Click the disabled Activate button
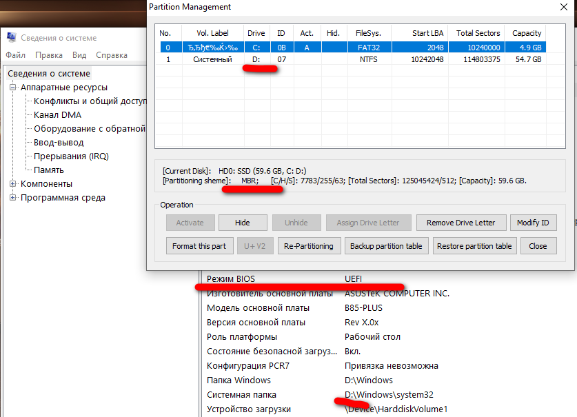This screenshot has height=417, width=577. click(x=190, y=223)
